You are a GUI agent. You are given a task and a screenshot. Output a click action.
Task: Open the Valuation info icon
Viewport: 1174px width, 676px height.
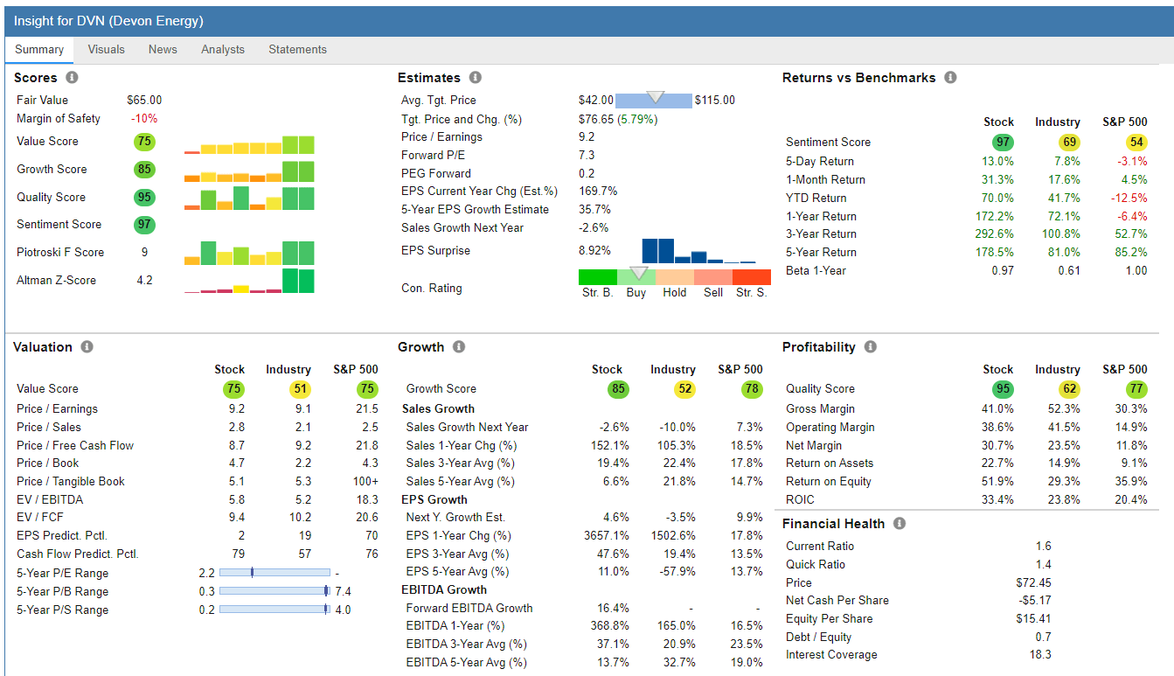pos(87,347)
